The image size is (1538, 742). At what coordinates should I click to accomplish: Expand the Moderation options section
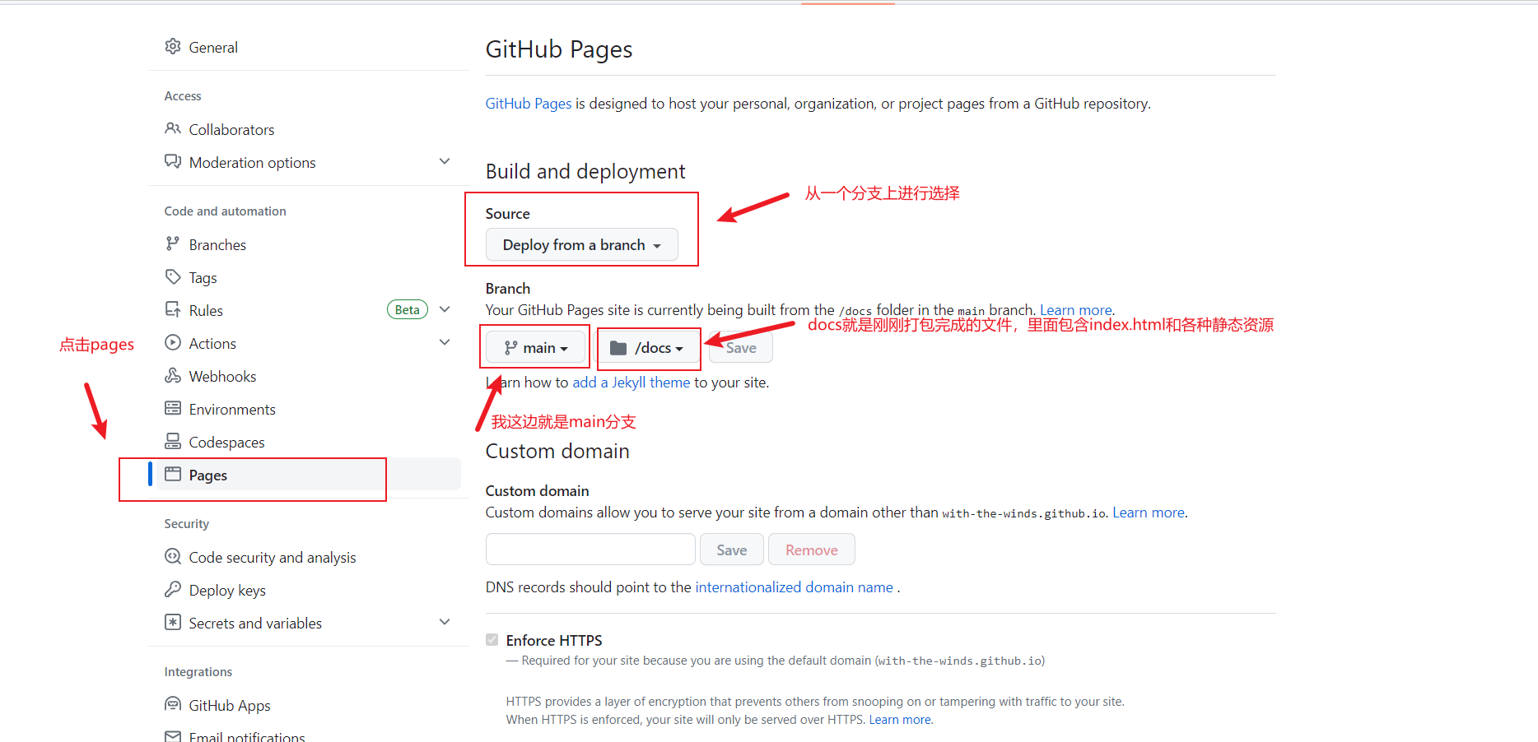[445, 161]
